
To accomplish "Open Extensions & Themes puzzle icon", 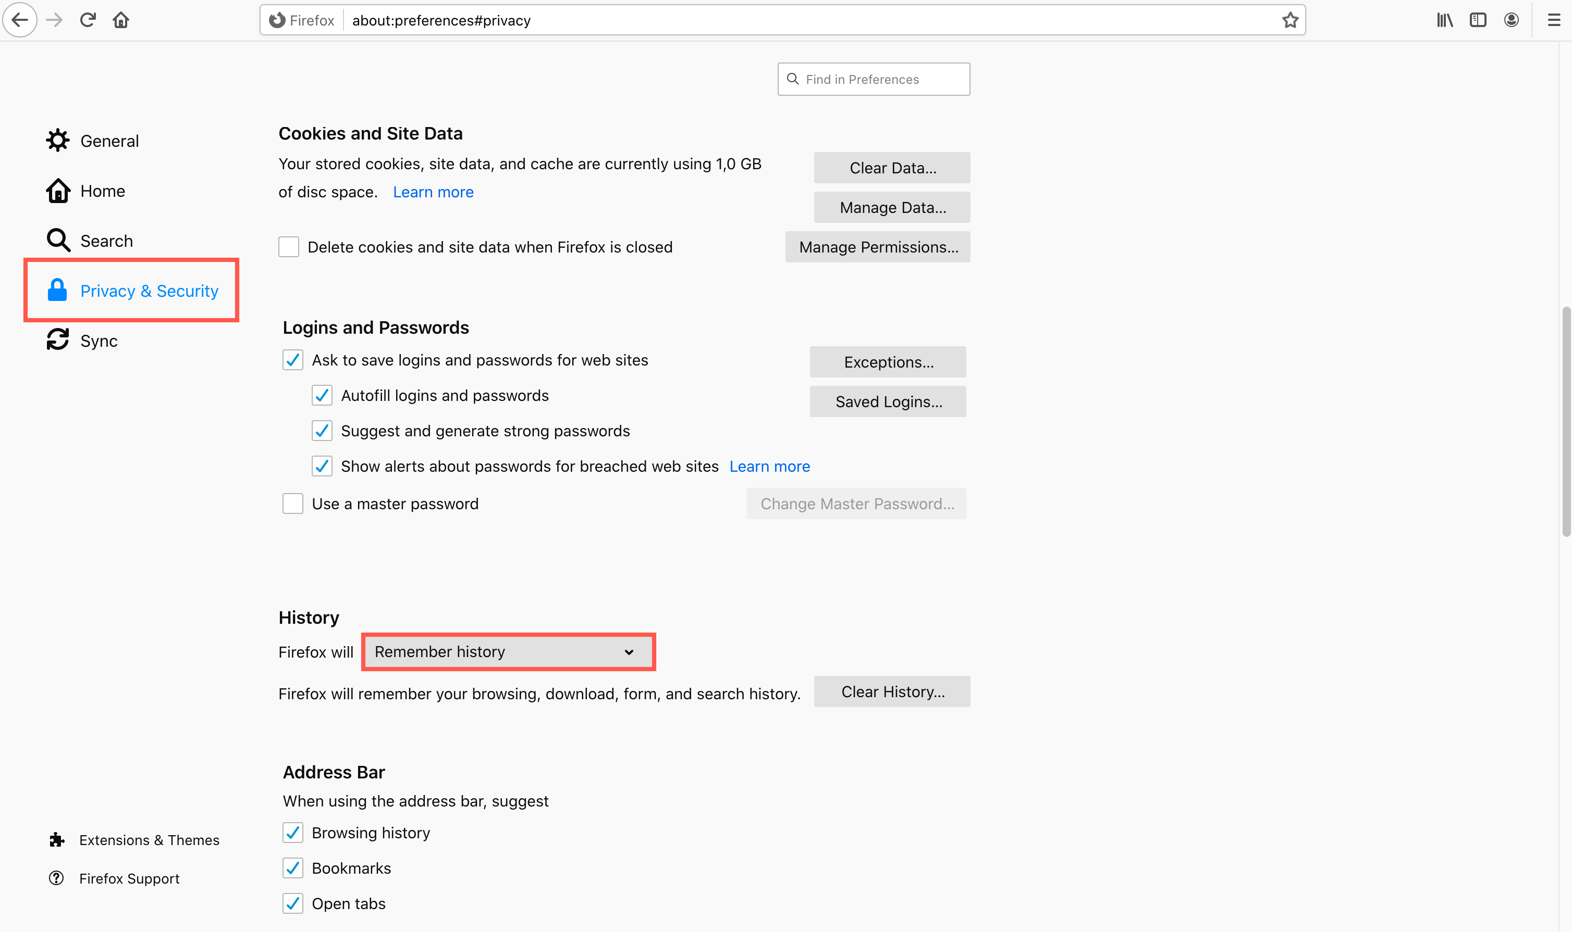I will (x=57, y=840).
